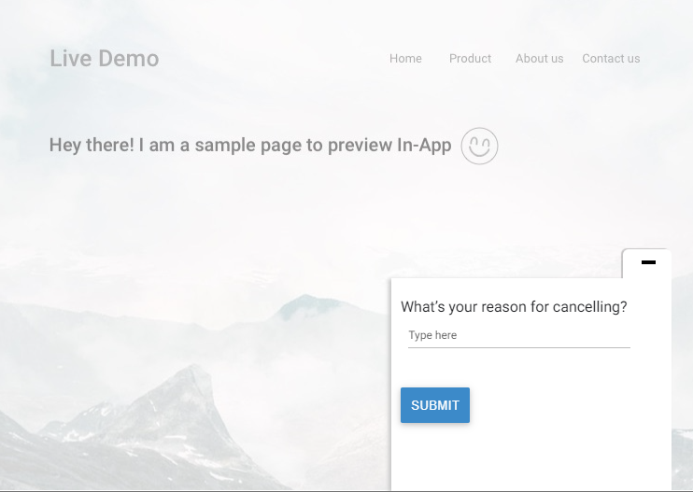Focus the 'Type here' text field
The height and width of the screenshot is (492, 693).
[x=518, y=335]
